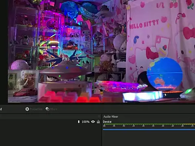Image resolution: width=195 pixels, height=146 pixels.
Task: Click the empty area below the source row
Action: (x=51, y=135)
